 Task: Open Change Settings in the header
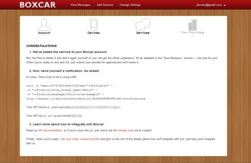(x=130, y=5)
